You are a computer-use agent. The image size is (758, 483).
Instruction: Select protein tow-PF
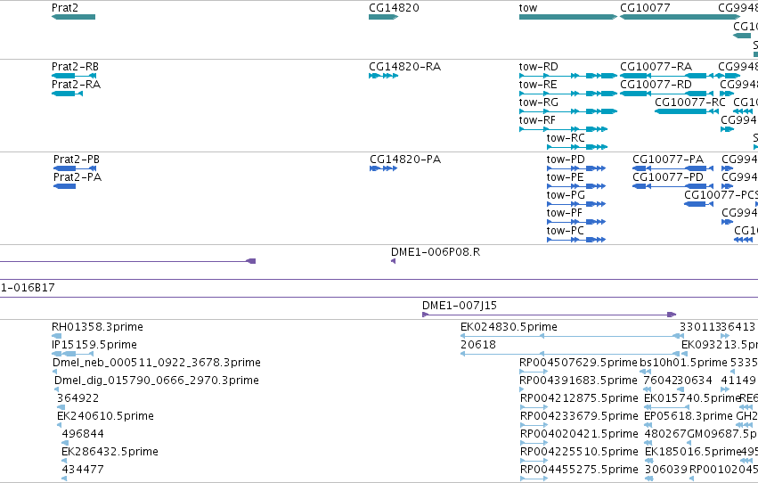coord(576,222)
